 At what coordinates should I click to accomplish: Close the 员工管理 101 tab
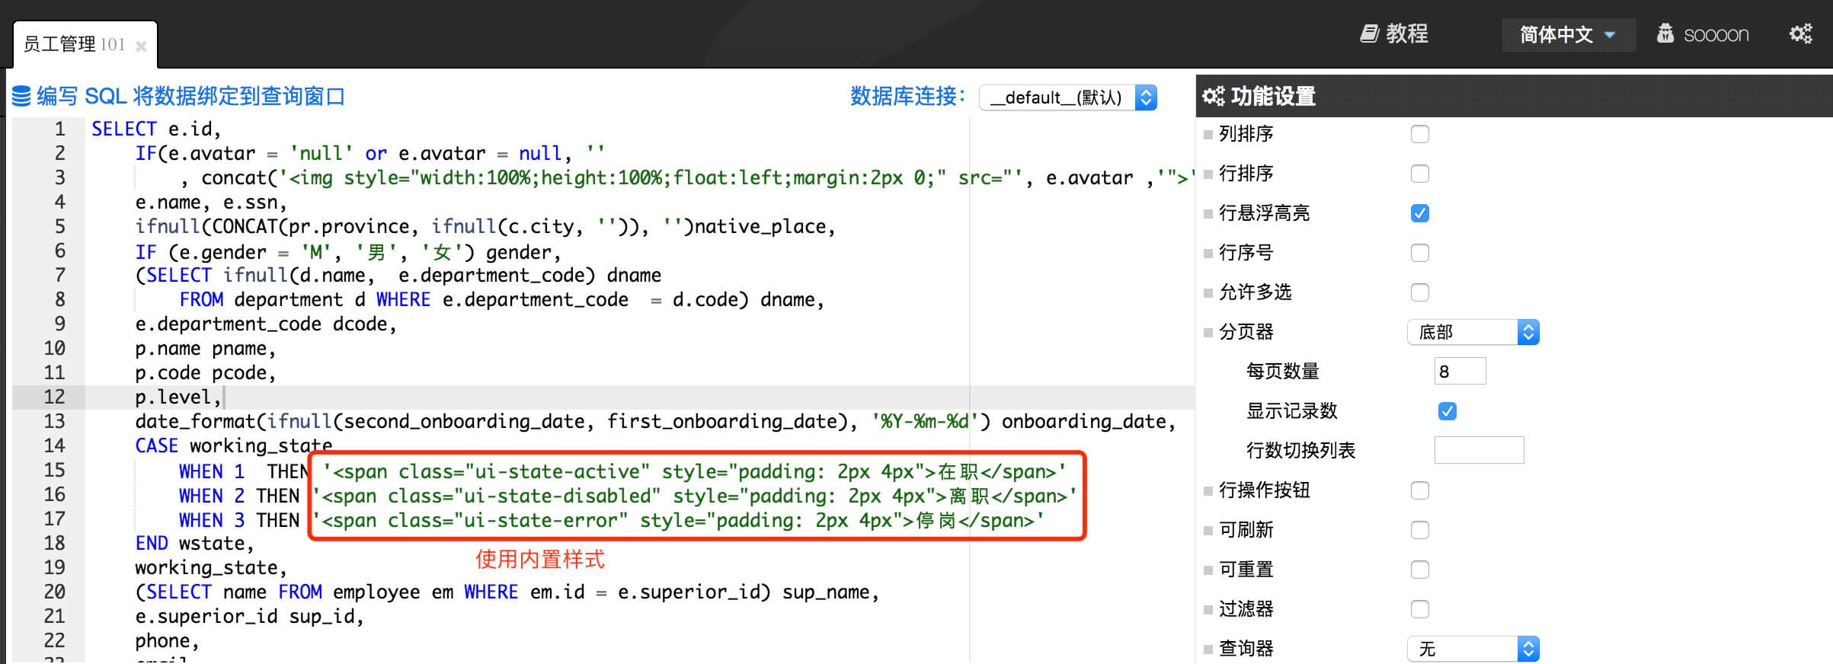click(141, 46)
